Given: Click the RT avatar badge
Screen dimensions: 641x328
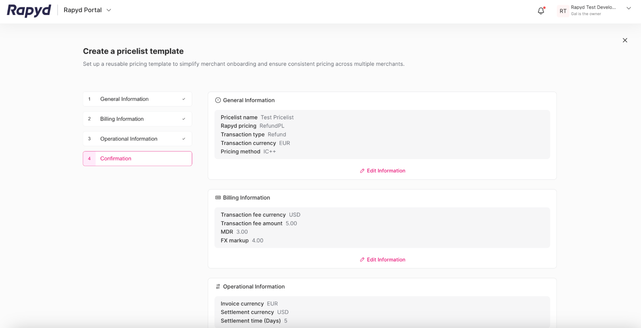Looking at the screenshot, I should point(562,11).
